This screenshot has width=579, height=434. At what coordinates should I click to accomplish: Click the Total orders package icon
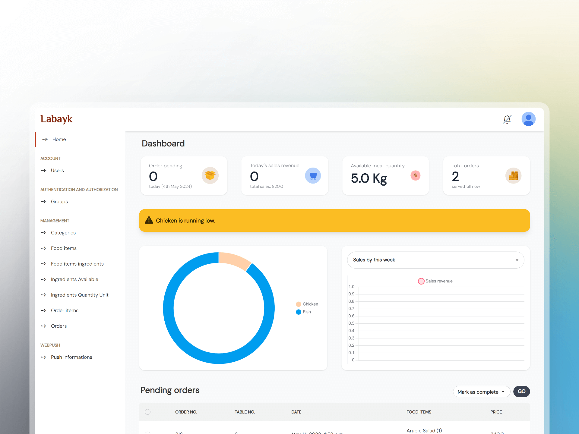(512, 175)
